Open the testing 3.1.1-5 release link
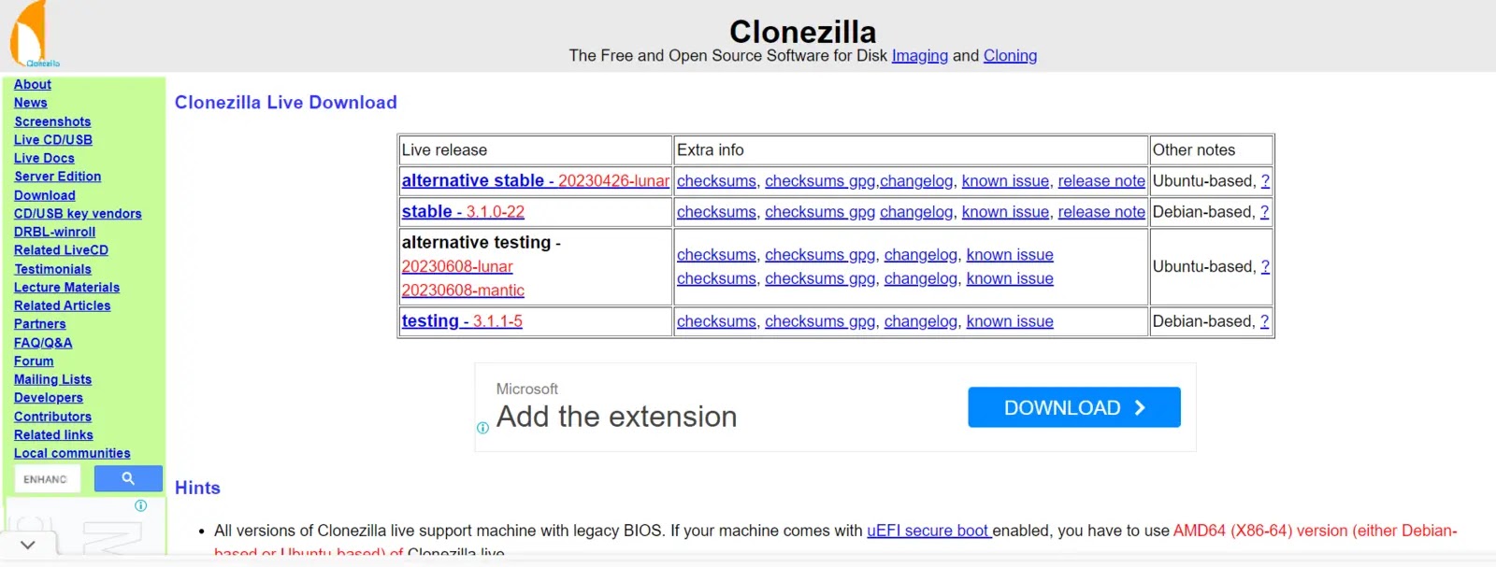The width and height of the screenshot is (1496, 567). (462, 321)
